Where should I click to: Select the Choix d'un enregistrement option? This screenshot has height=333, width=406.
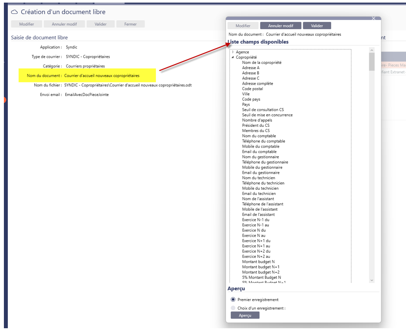(233, 308)
